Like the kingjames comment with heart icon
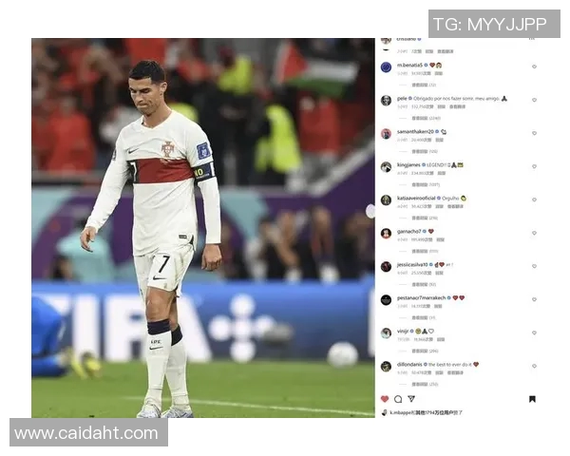570x456 pixels. tap(534, 166)
